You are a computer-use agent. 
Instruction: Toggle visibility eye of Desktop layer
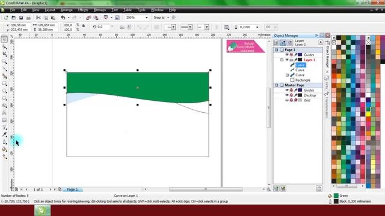click(x=286, y=95)
